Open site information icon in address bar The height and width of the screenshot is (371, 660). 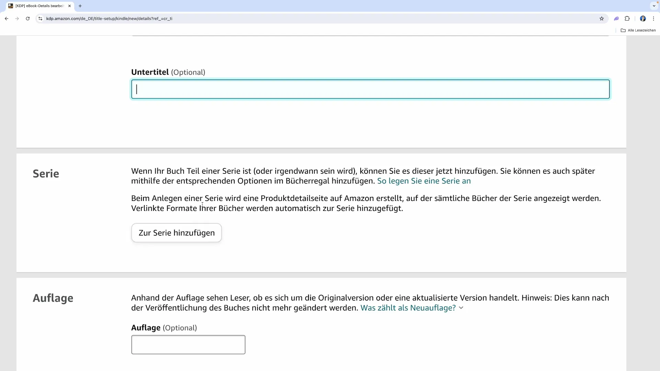pyautogui.click(x=40, y=19)
